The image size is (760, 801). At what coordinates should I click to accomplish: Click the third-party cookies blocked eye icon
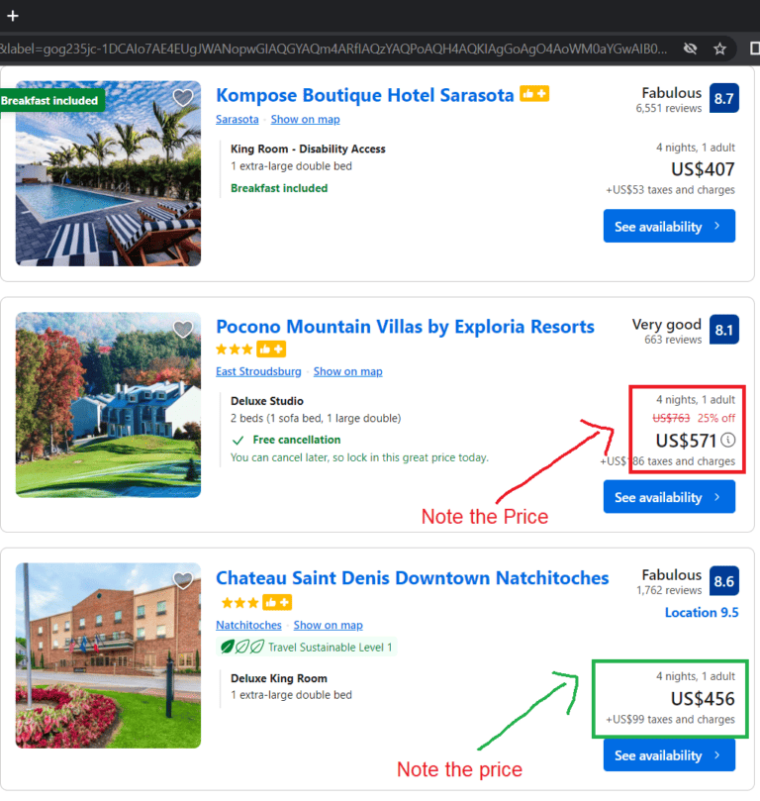[690, 49]
